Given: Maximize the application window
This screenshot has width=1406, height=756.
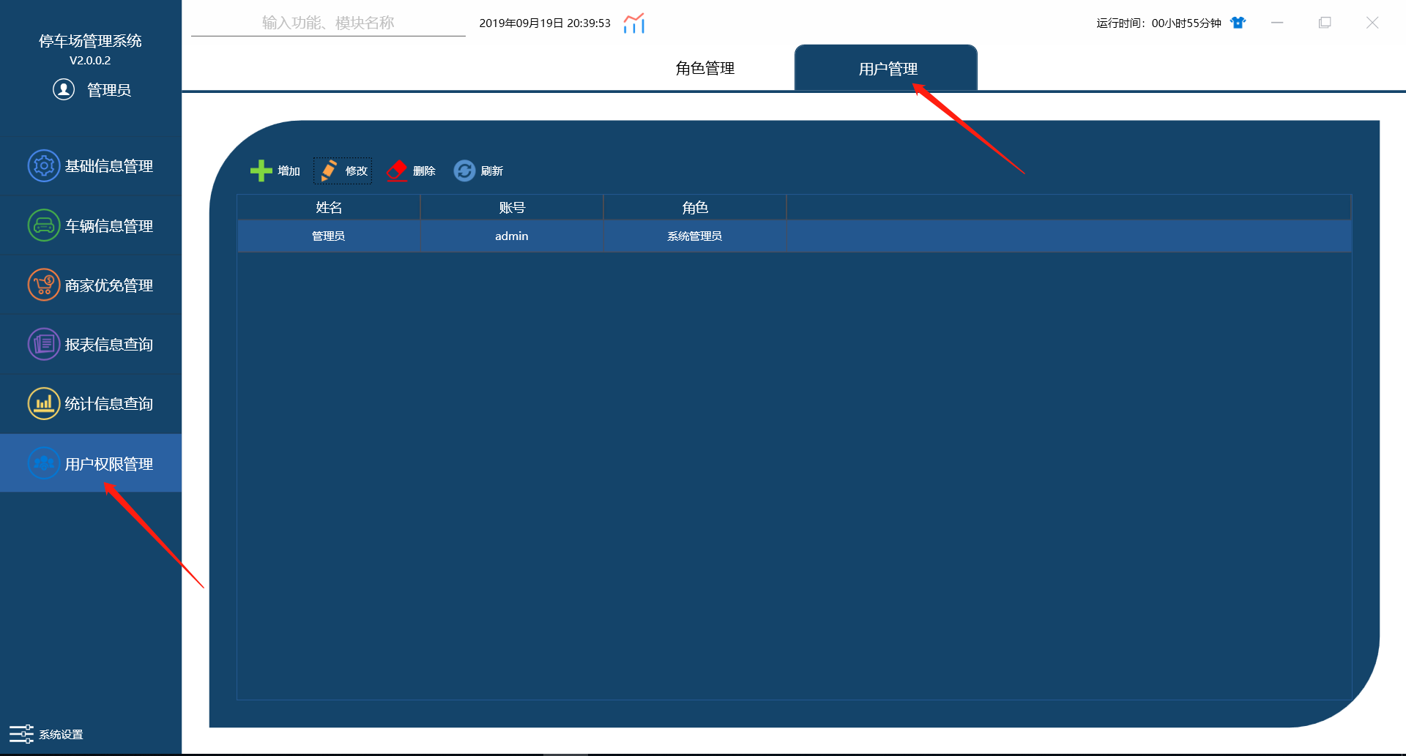Looking at the screenshot, I should (1325, 23).
